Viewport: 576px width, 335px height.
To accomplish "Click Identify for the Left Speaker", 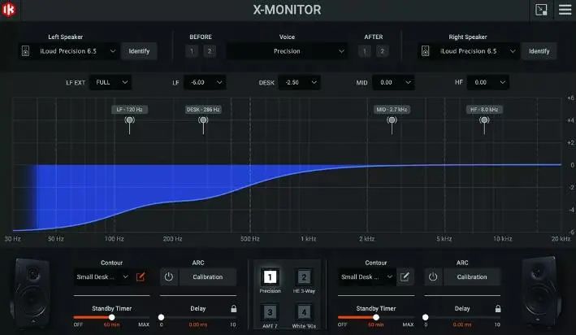I will [x=139, y=51].
